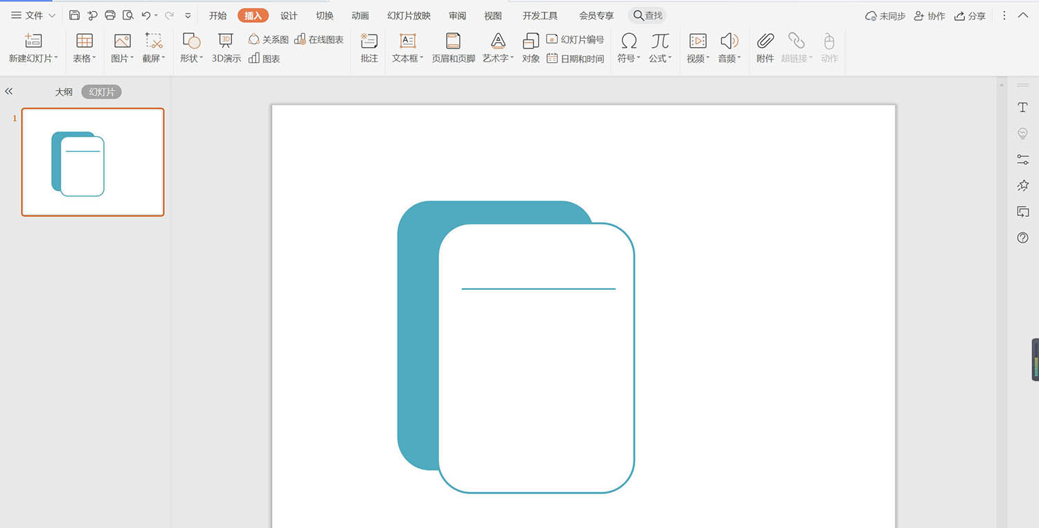
Task: Click the WordArt (艺术字) icon
Action: (x=498, y=42)
